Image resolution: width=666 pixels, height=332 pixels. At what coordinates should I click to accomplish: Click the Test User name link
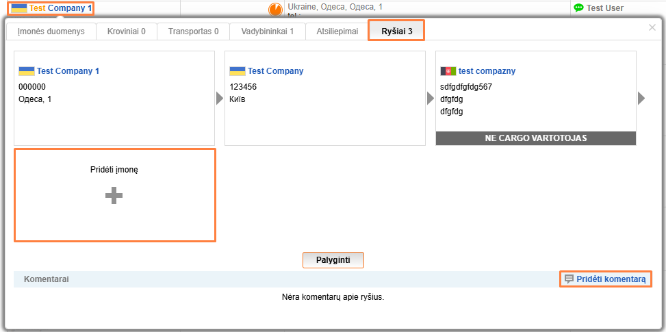(x=604, y=8)
